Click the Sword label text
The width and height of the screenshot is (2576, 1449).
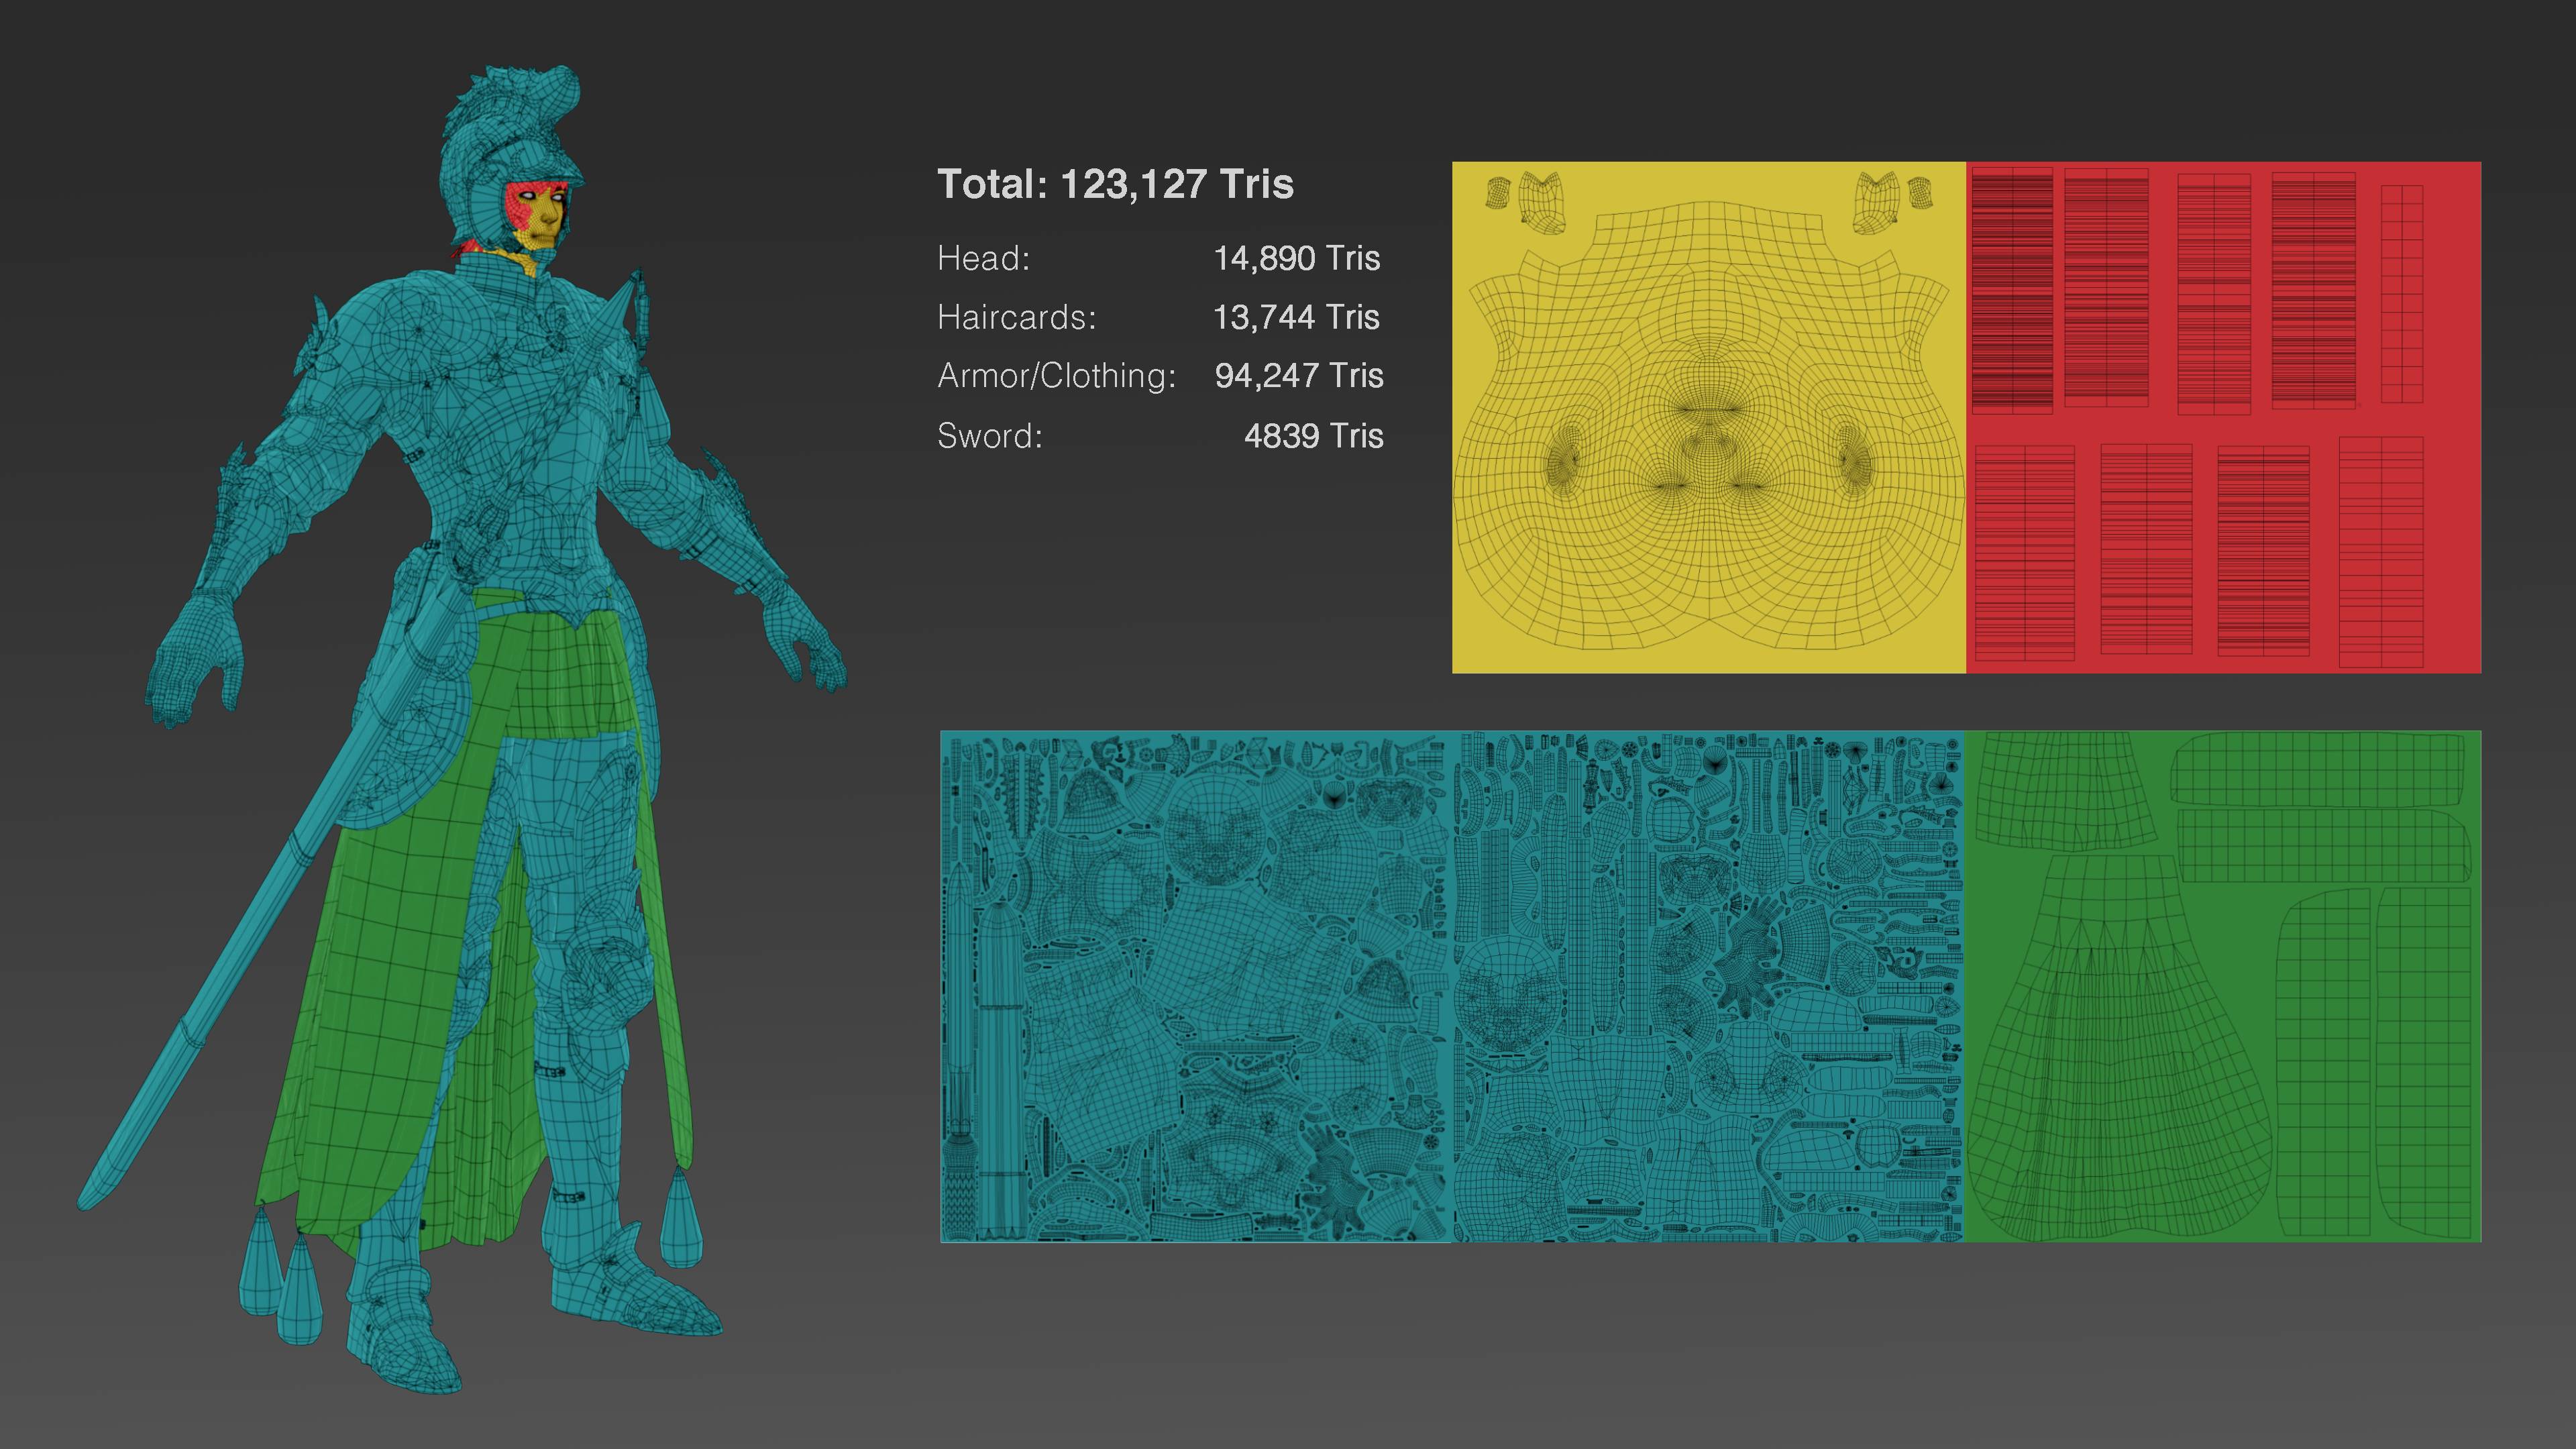click(x=989, y=436)
